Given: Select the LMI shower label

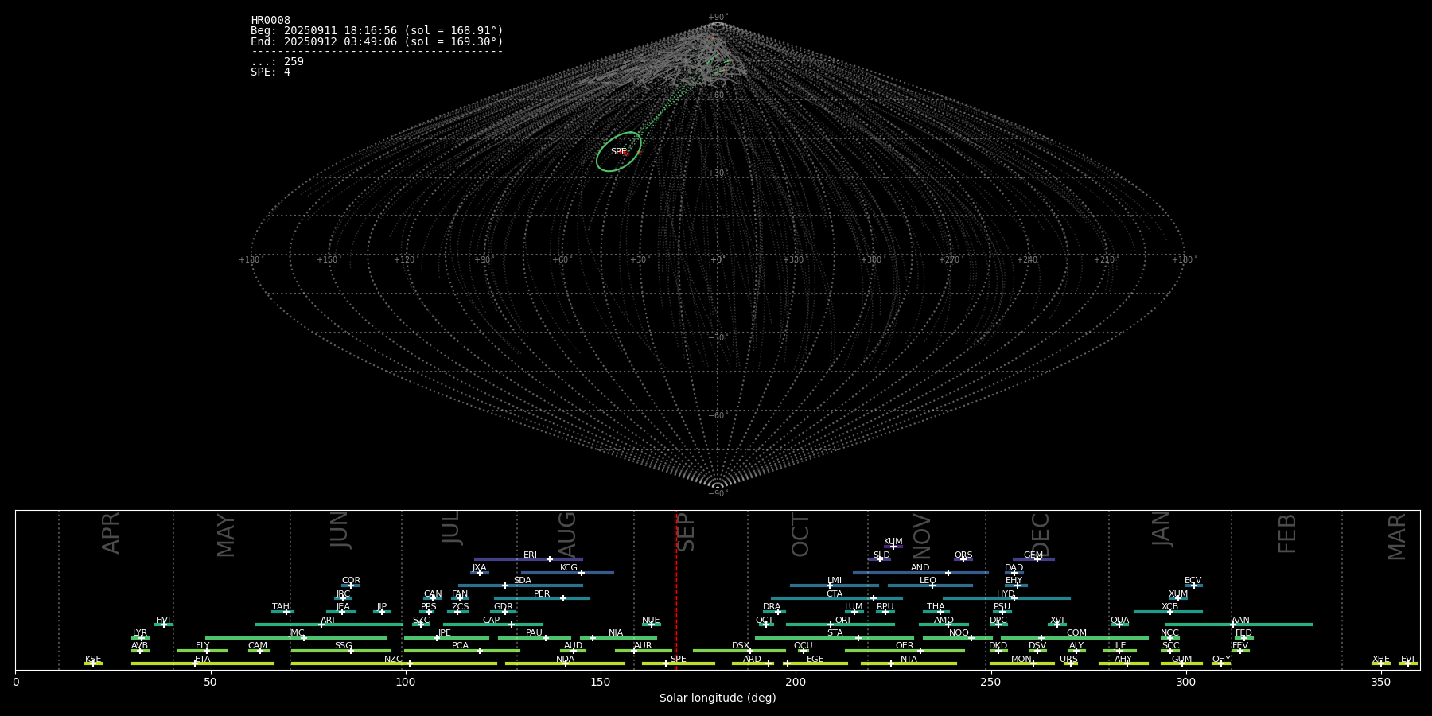Looking at the screenshot, I should (x=835, y=581).
